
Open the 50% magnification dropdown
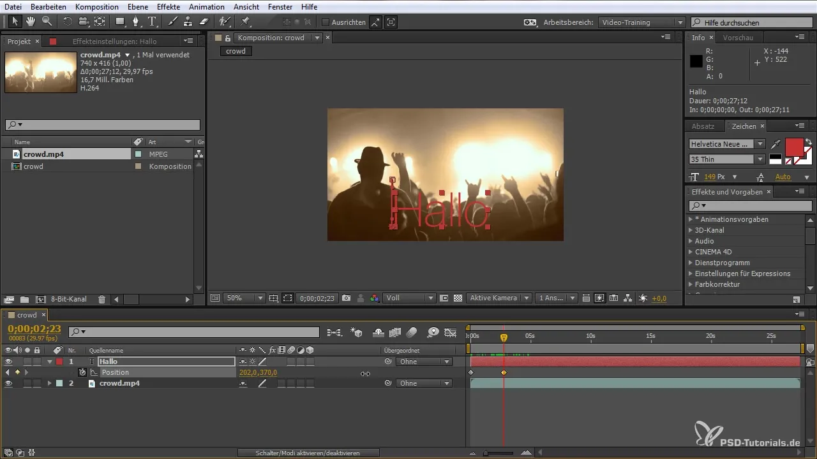245,298
